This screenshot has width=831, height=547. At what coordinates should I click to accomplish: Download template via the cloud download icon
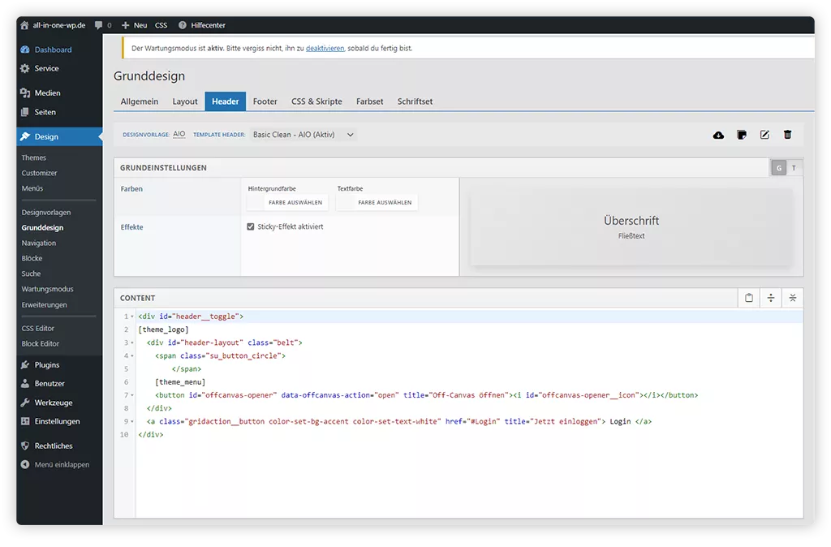click(x=718, y=135)
